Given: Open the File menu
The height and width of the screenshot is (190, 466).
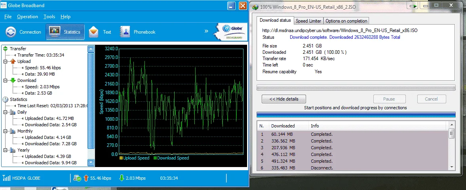Looking at the screenshot, I should (x=8, y=17).
